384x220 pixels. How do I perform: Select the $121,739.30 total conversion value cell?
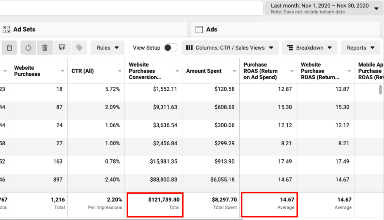pos(155,203)
